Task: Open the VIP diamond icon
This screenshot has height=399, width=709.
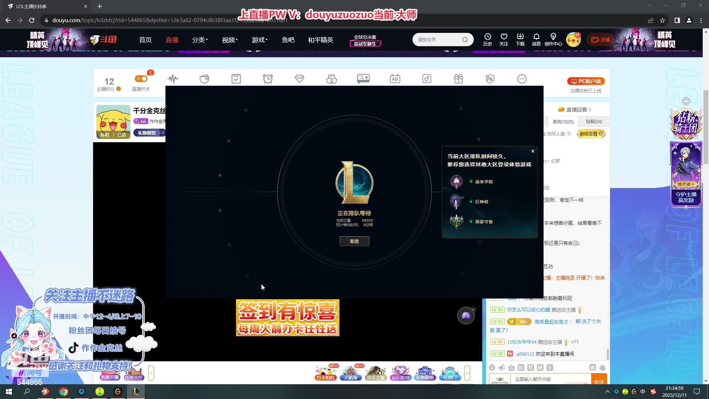Action: pyautogui.click(x=299, y=79)
